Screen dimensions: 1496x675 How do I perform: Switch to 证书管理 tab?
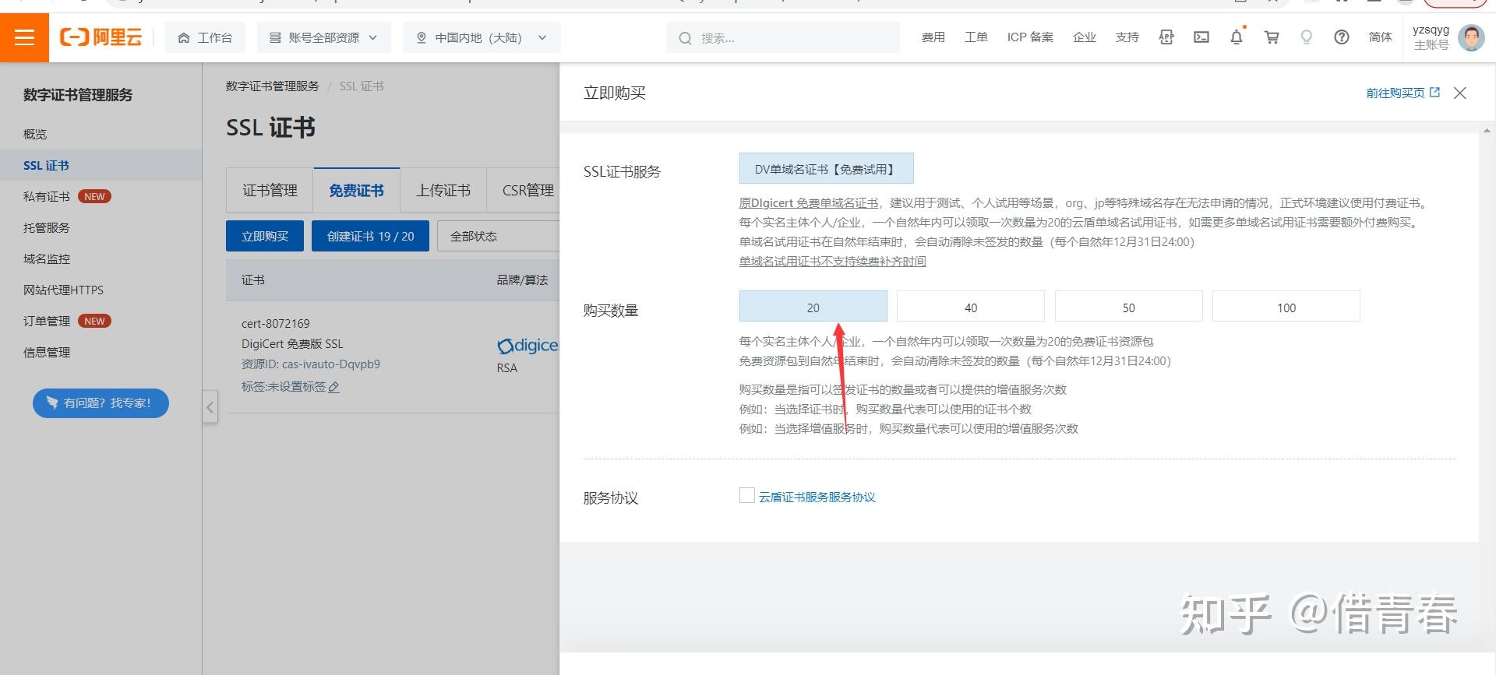tap(270, 190)
